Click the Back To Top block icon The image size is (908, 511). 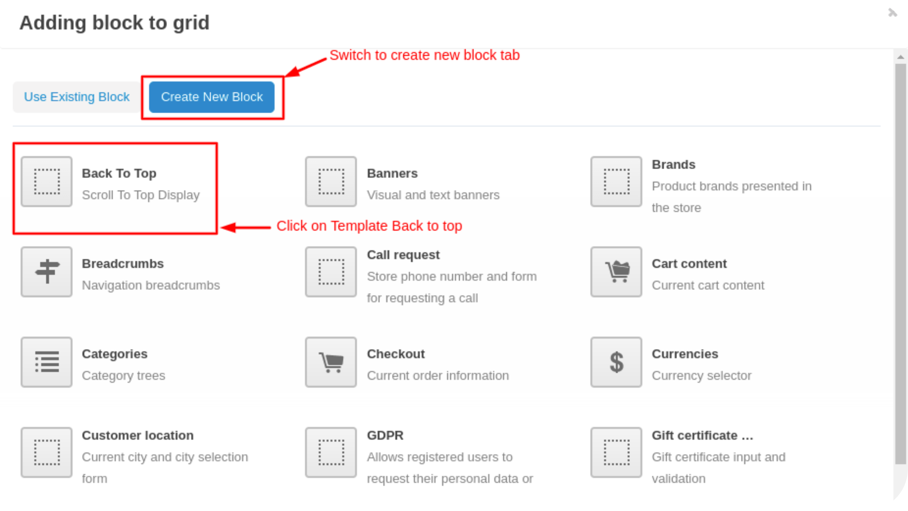click(47, 182)
